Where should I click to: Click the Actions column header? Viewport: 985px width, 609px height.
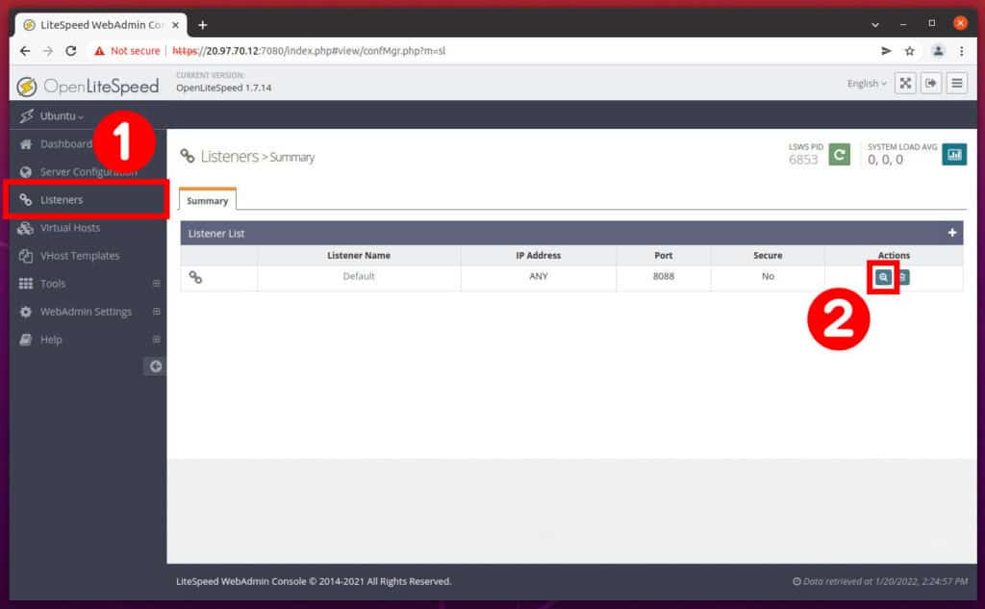(894, 255)
